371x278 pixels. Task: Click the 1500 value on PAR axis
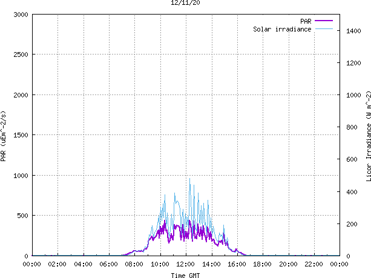pos(21,135)
